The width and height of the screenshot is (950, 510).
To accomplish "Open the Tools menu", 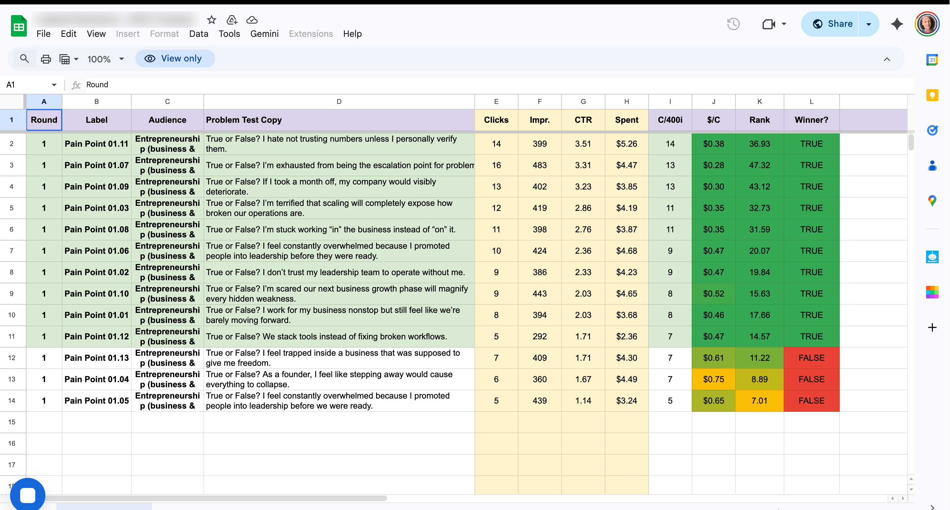I will (229, 34).
